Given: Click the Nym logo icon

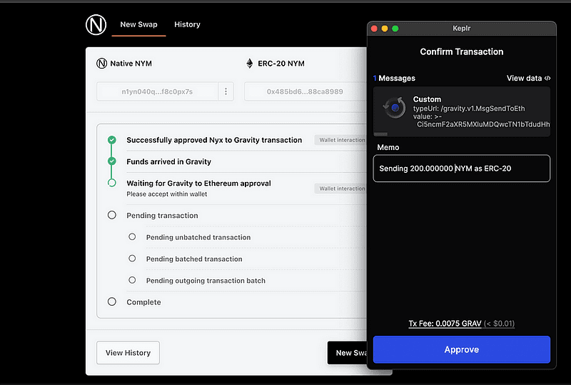Looking at the screenshot, I should pyautogui.click(x=96, y=24).
